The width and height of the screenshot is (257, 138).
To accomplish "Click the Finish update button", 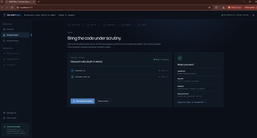I will (250, 7).
